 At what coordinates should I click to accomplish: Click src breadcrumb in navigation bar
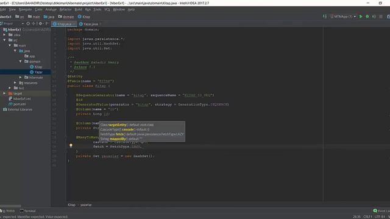click(20, 16)
